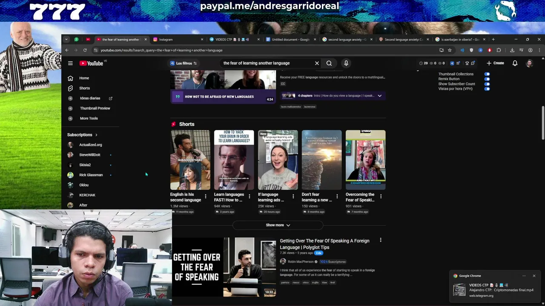
Task: Open the Getting Over The Fear video title
Action: tap(324, 244)
